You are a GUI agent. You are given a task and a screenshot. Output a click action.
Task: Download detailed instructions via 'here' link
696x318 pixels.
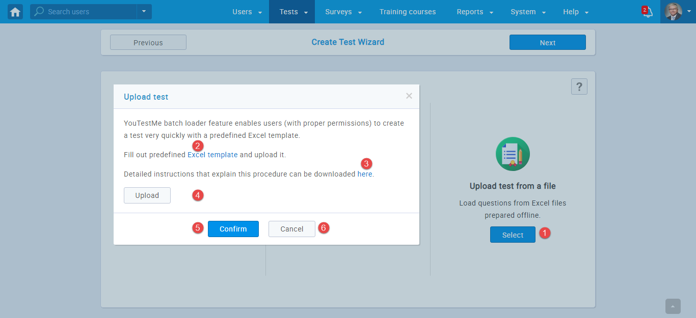tap(365, 174)
